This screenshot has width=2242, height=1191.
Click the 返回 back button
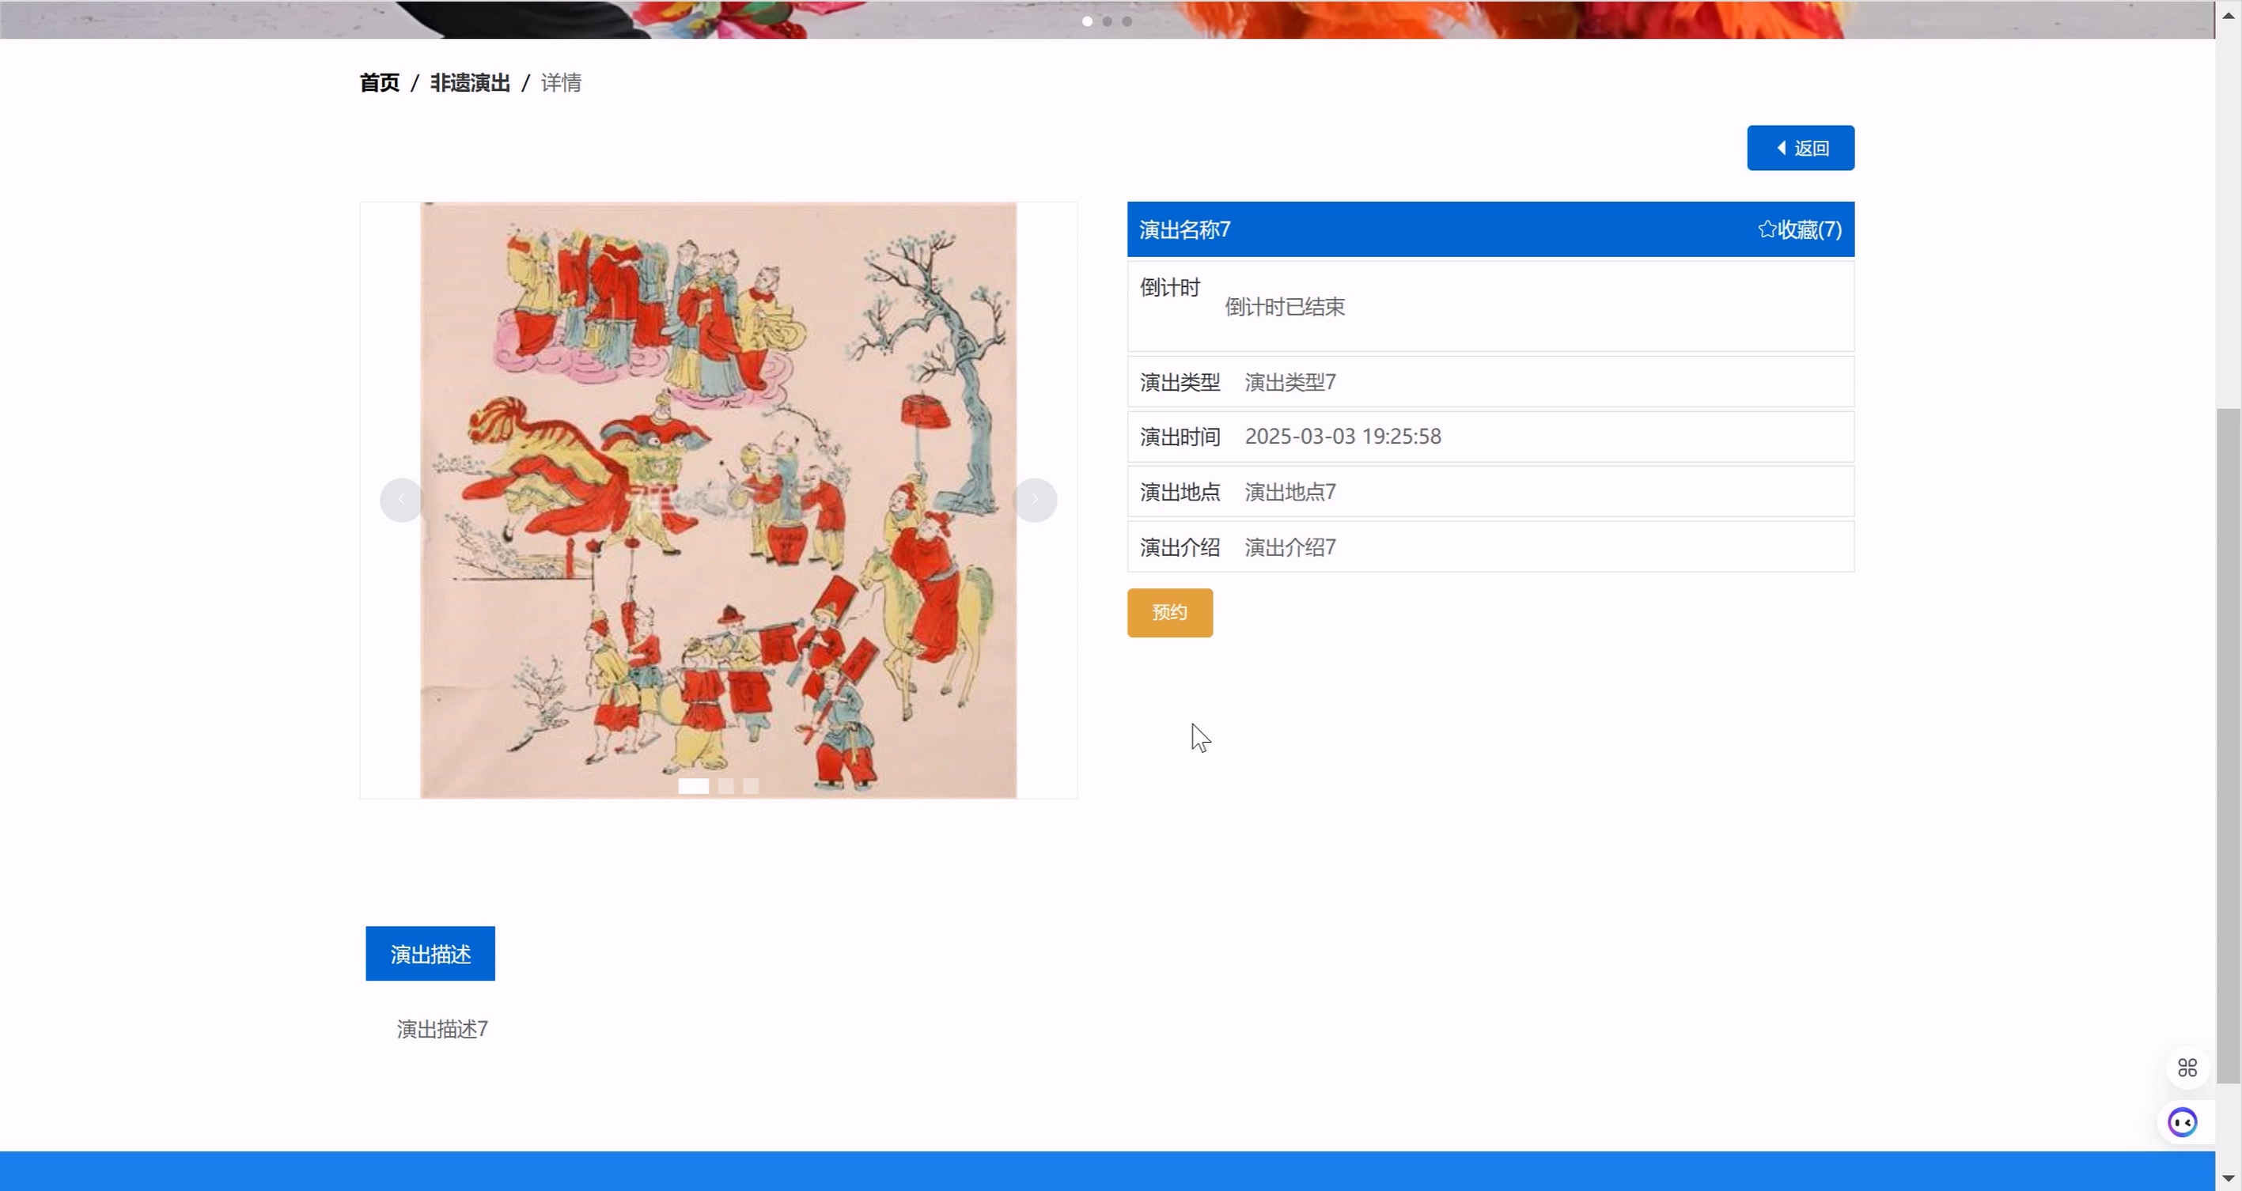coord(1800,148)
